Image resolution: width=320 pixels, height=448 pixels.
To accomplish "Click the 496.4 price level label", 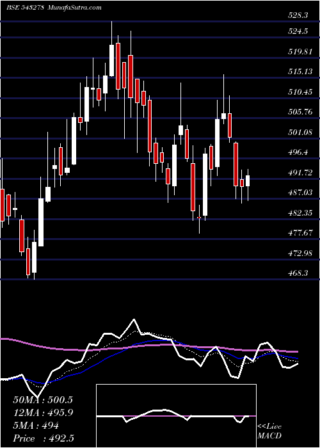I will 298,152.
